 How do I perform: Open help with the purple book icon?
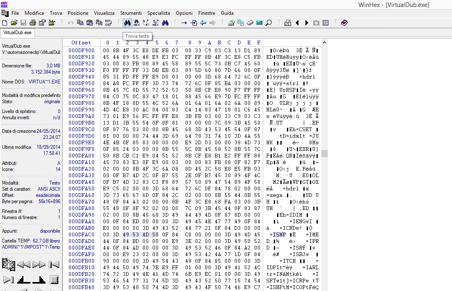344,23
